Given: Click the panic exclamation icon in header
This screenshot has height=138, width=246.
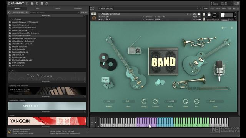Looking at the screenshot, I should click(231, 3).
